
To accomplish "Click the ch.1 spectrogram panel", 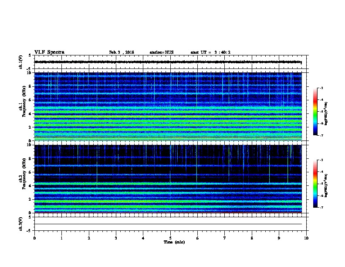I will pos(168,106).
